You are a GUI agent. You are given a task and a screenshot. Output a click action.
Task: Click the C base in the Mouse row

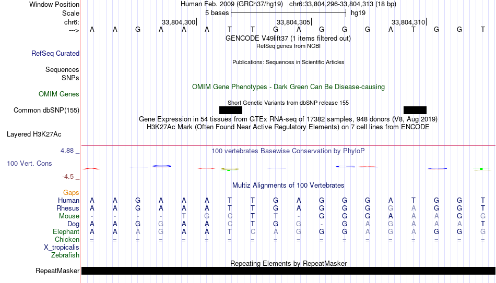coord(230,216)
